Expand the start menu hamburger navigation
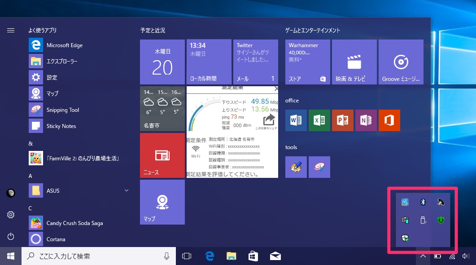Viewport: 476px width, 265px height. 11,30
